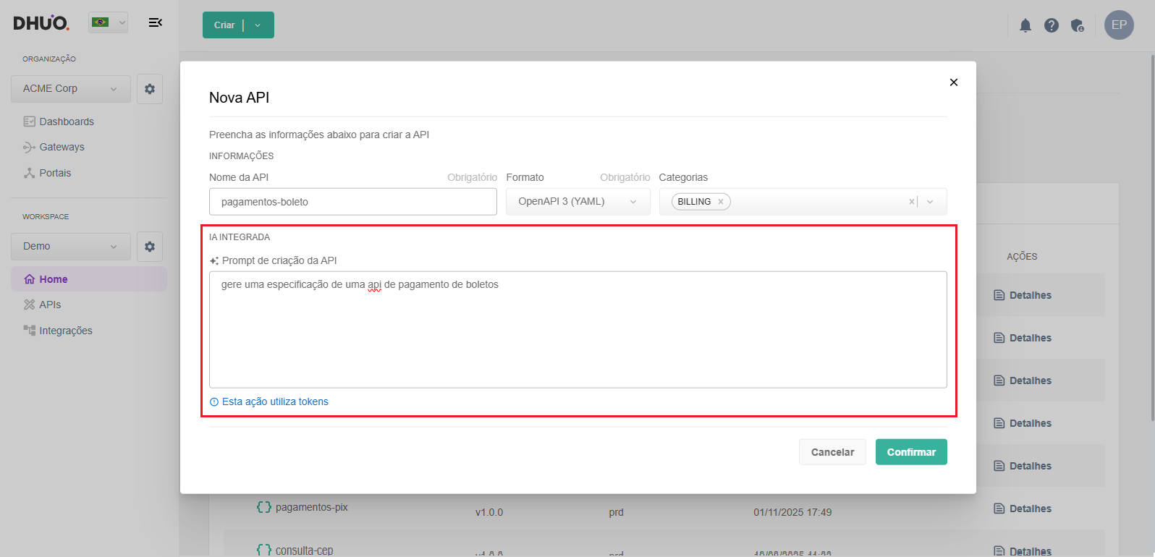Click the shield security icon in header
This screenshot has height=557, width=1155.
[x=1077, y=25]
